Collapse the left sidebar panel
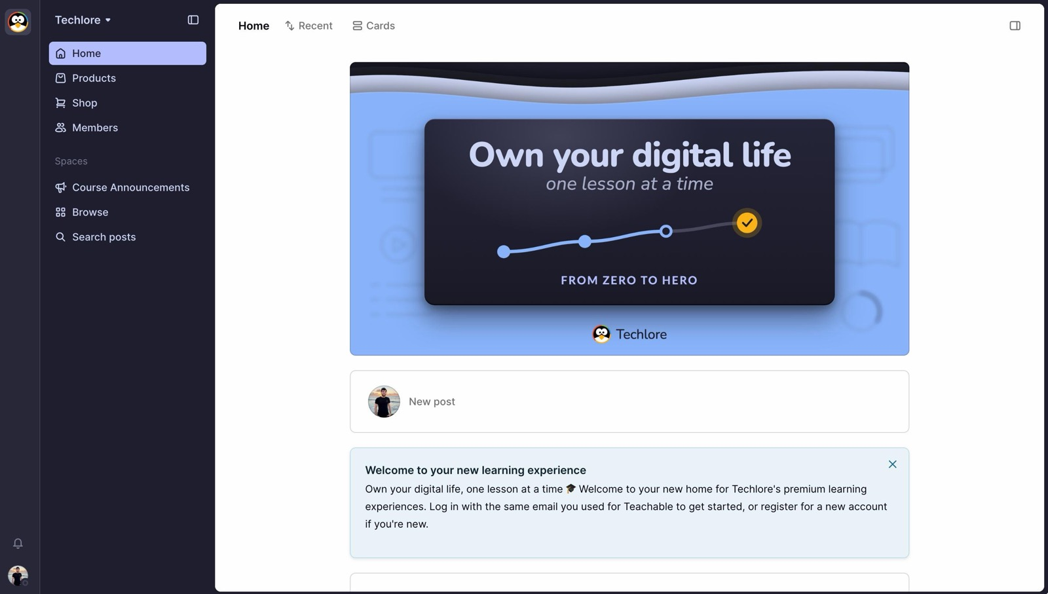 coord(193,20)
